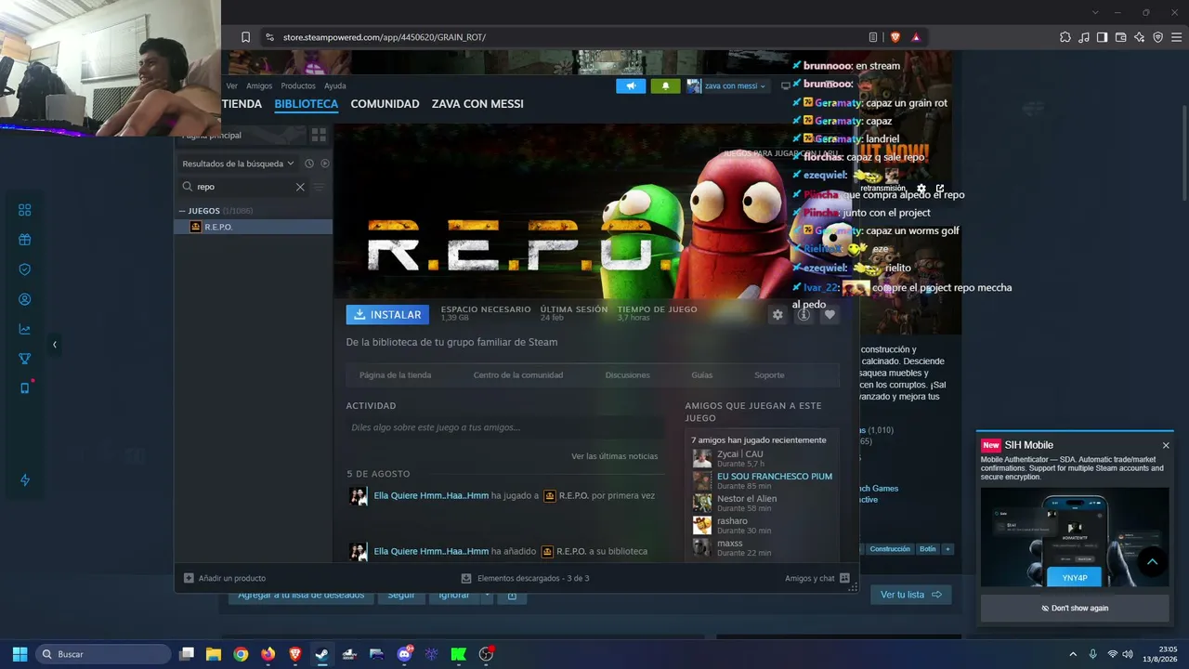Screen dimensions: 1189x669
Task: Open the Steam Ayuda menu
Action: click(335, 86)
